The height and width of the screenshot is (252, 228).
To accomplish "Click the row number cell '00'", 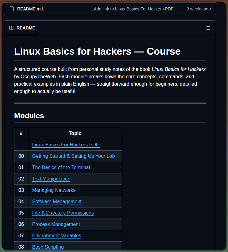I will [x=21, y=156].
